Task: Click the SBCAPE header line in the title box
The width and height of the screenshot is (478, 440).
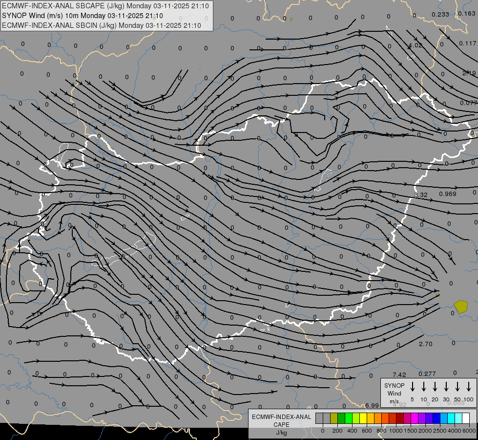Action: [105, 6]
